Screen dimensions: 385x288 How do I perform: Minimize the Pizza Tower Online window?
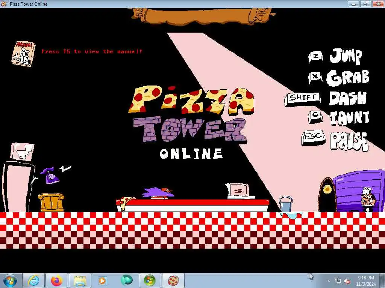tap(353, 4)
